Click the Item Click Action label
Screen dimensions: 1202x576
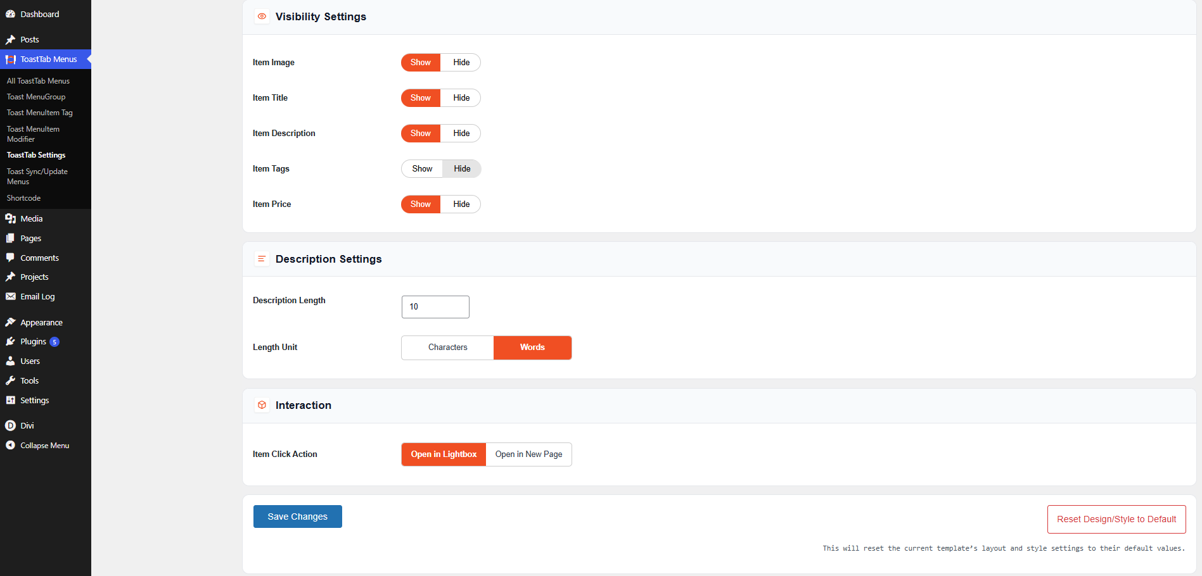(285, 454)
